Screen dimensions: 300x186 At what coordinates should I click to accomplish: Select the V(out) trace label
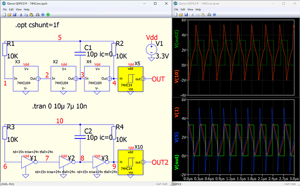pos(177,162)
